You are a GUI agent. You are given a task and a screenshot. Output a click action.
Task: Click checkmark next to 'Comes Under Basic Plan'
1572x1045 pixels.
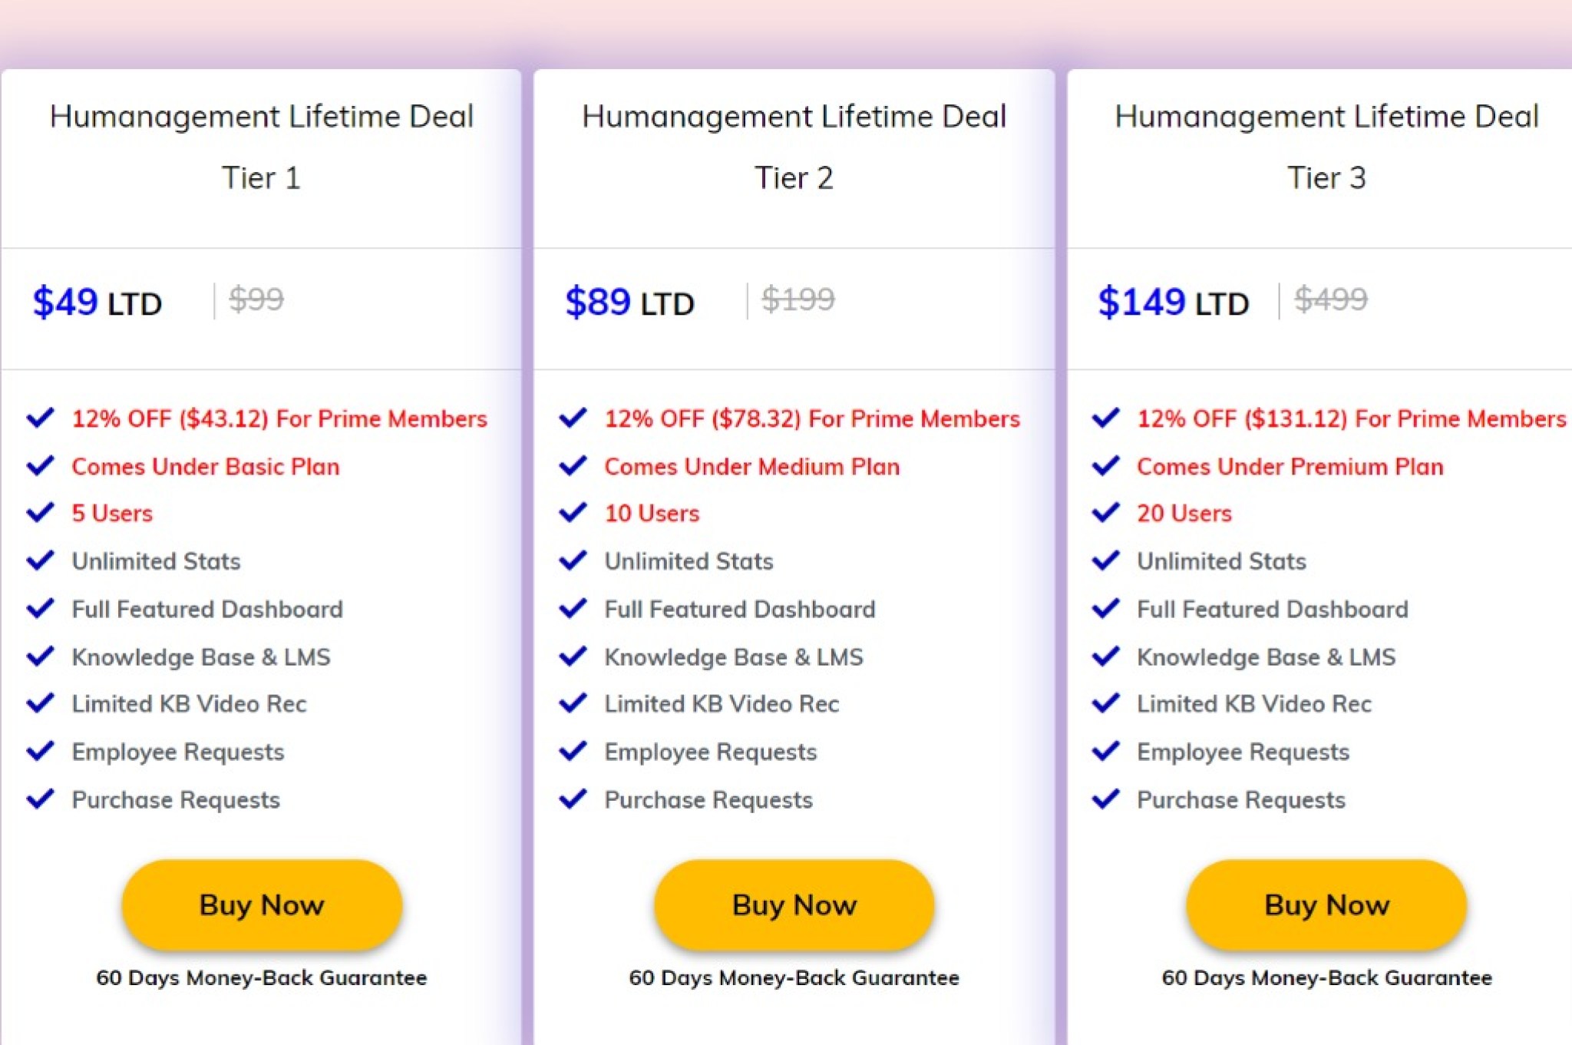pos(40,465)
